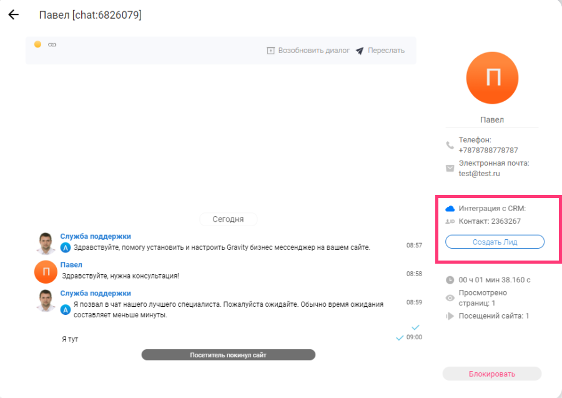Click the email address test@test.ru

click(479, 174)
